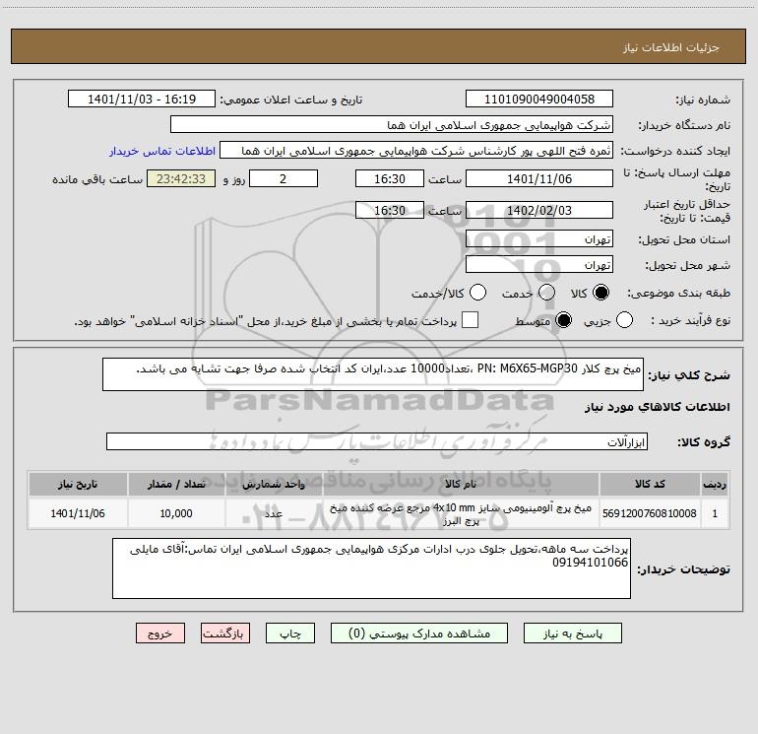Click remaining time 23:42:33 field
This screenshot has width=758, height=734.
[x=181, y=178]
